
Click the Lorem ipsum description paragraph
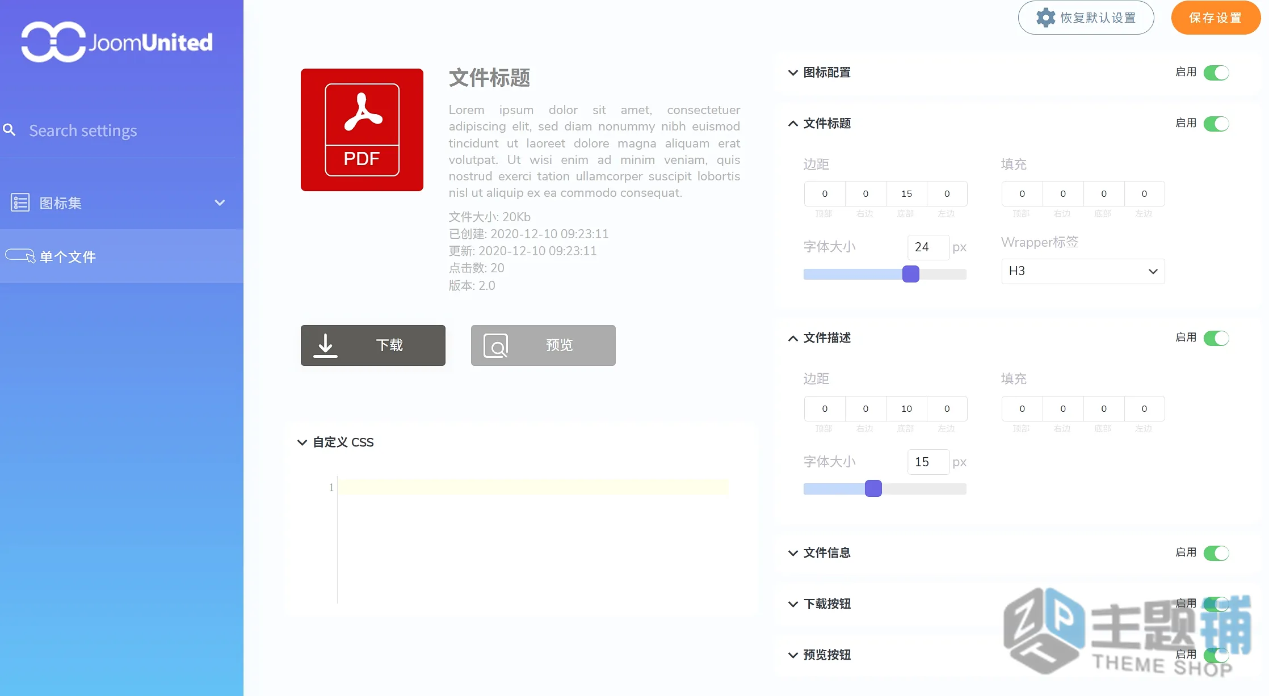(x=594, y=151)
